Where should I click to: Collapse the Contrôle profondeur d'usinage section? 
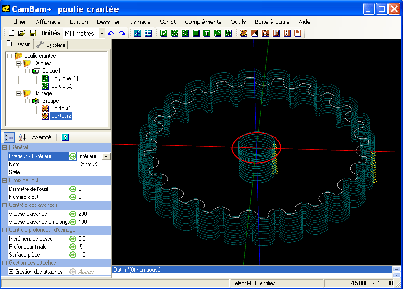point(4,230)
